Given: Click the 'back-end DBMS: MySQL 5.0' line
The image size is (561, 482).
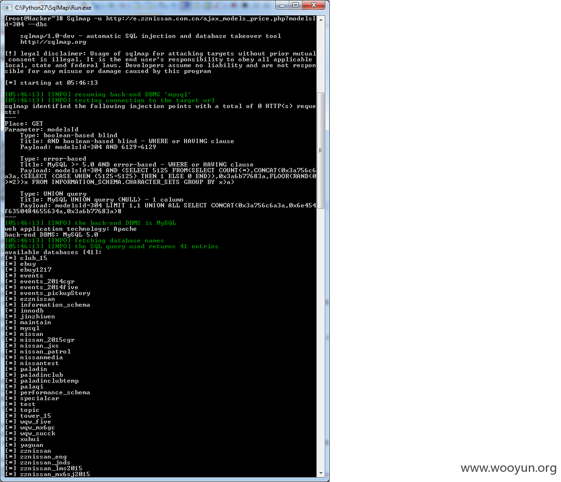Looking at the screenshot, I should coord(51,235).
